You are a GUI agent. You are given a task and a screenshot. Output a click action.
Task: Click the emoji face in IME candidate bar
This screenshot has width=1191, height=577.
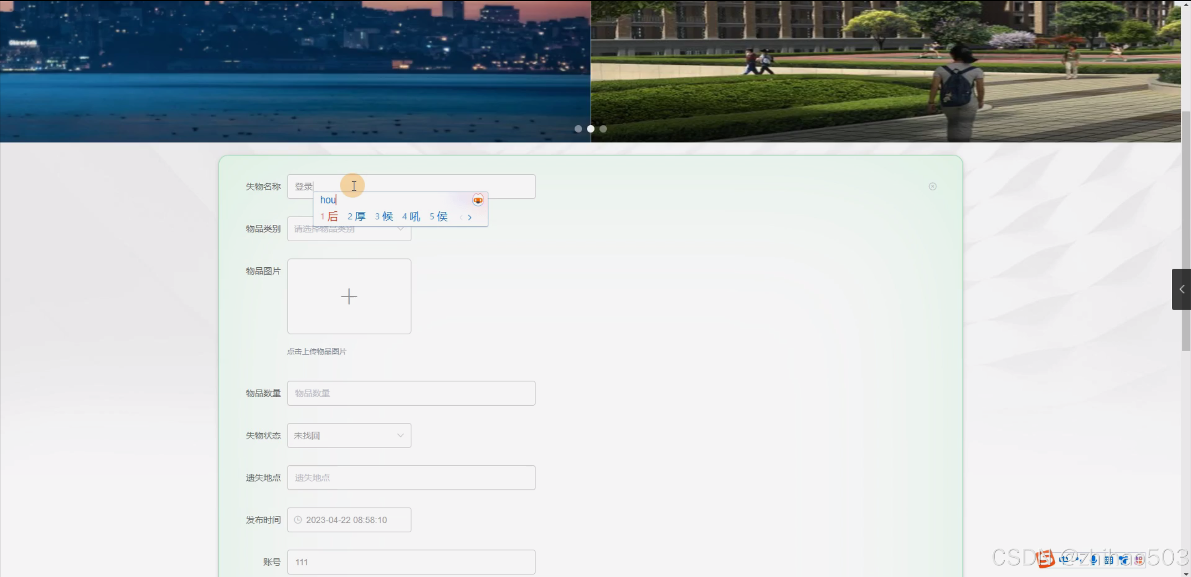[x=478, y=200]
